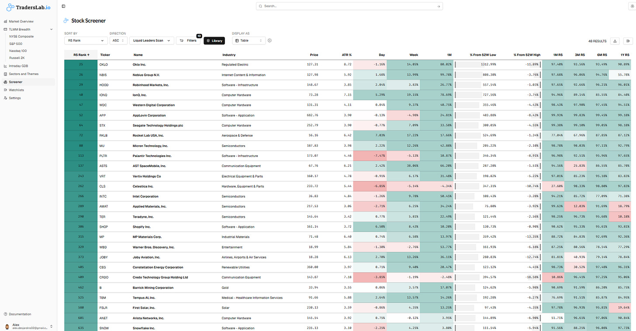Screen dimensions: 636x331
Task: Go to NYSE Composite breadth page
Action: click(x=21, y=37)
